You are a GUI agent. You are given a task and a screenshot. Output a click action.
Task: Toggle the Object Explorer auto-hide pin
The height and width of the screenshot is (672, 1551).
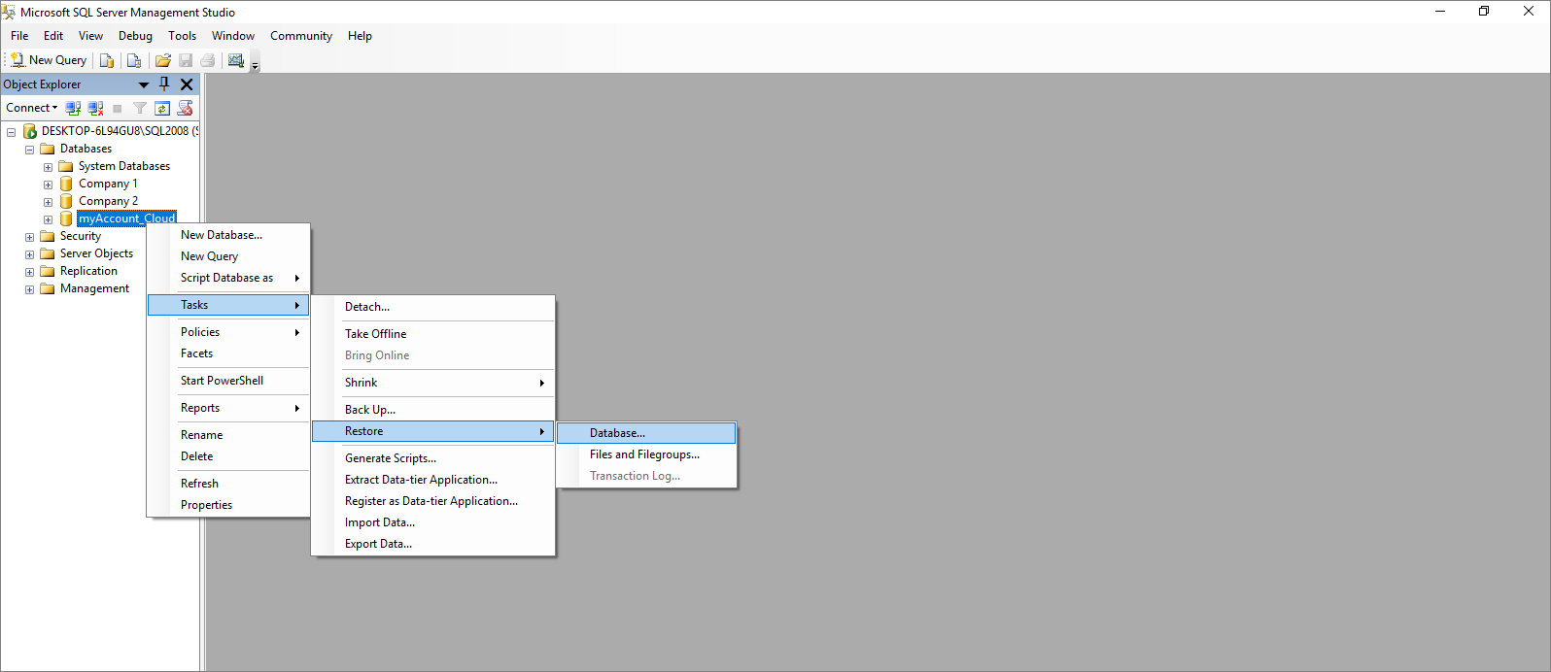pos(164,84)
